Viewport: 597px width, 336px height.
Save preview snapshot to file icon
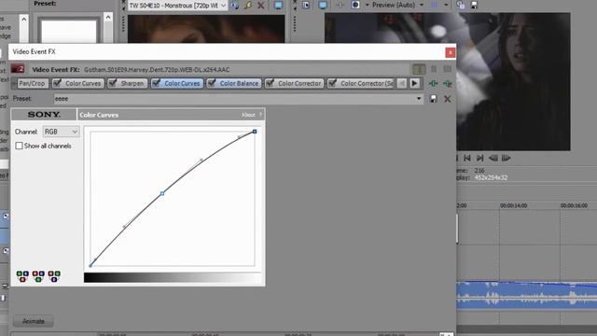(474, 5)
